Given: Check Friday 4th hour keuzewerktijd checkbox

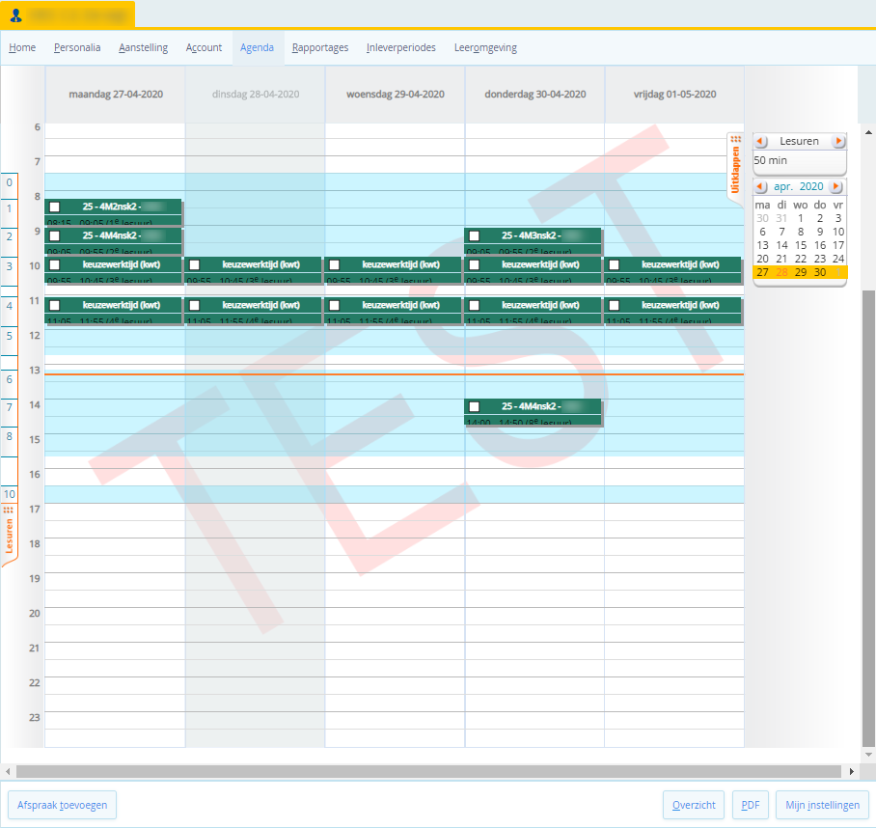Looking at the screenshot, I should 614,306.
